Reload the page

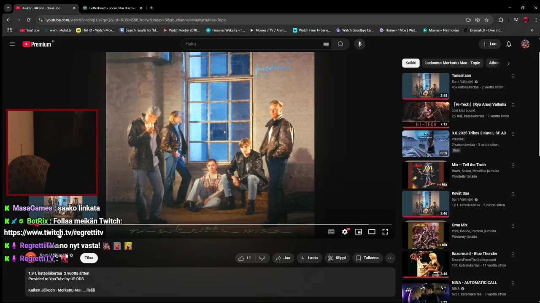(x=29, y=20)
